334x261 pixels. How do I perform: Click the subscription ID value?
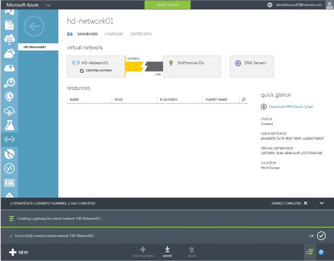(292, 138)
